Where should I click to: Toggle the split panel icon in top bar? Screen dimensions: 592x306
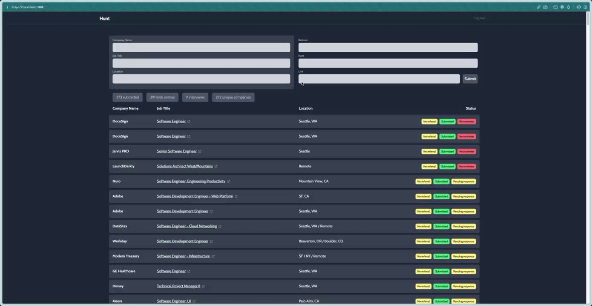click(585, 7)
